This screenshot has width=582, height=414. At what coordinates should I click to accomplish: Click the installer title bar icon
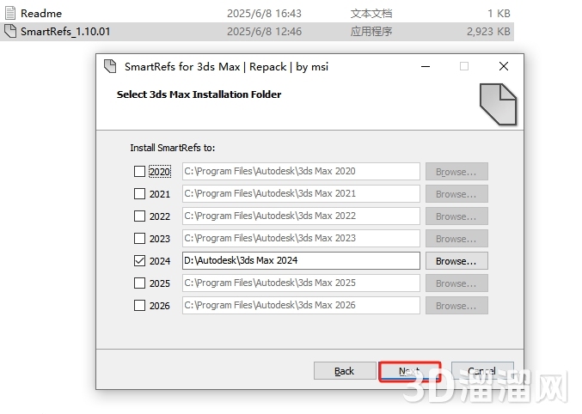click(x=110, y=66)
